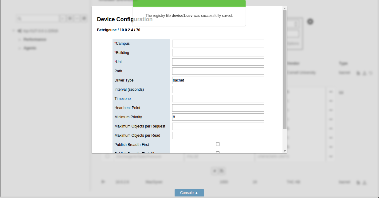This screenshot has height=198, width=379.
Task: Click the Building input field
Action: pos(218,53)
